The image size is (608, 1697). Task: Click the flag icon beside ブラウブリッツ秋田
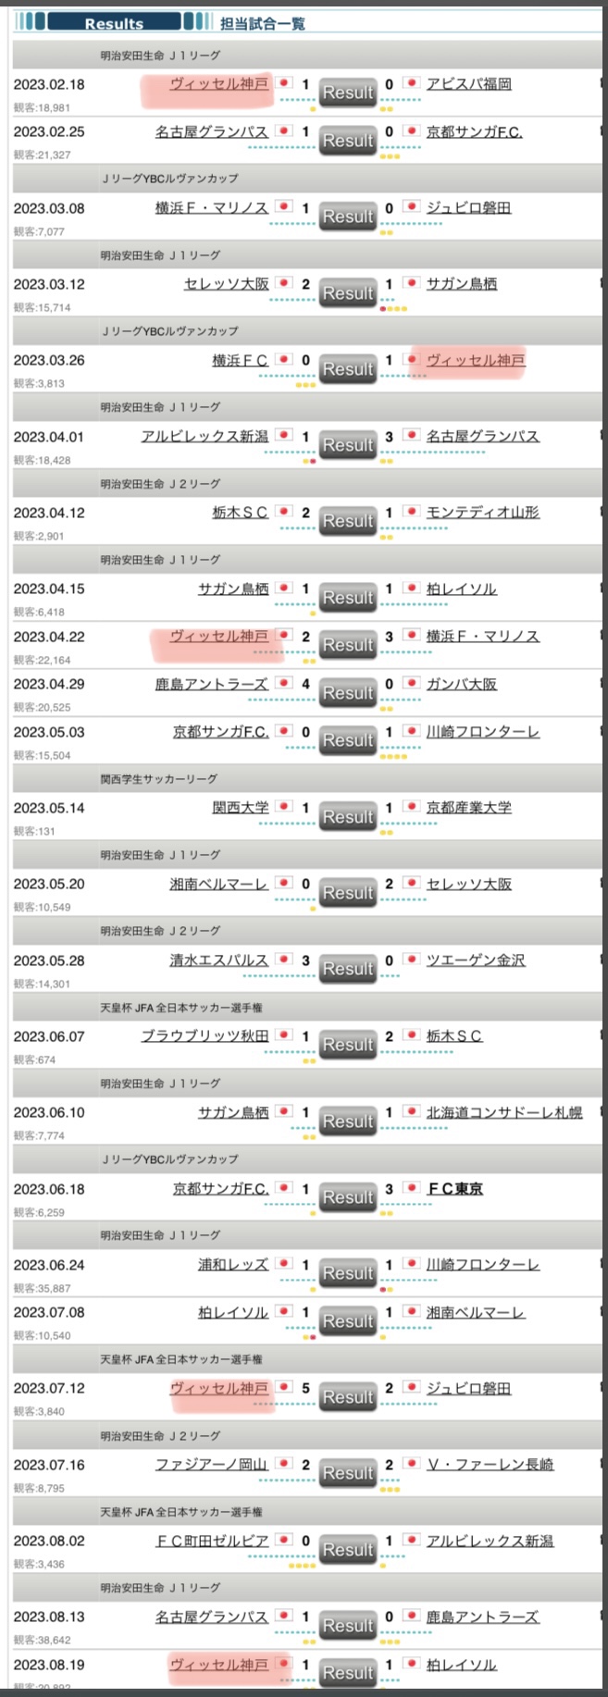(285, 1035)
